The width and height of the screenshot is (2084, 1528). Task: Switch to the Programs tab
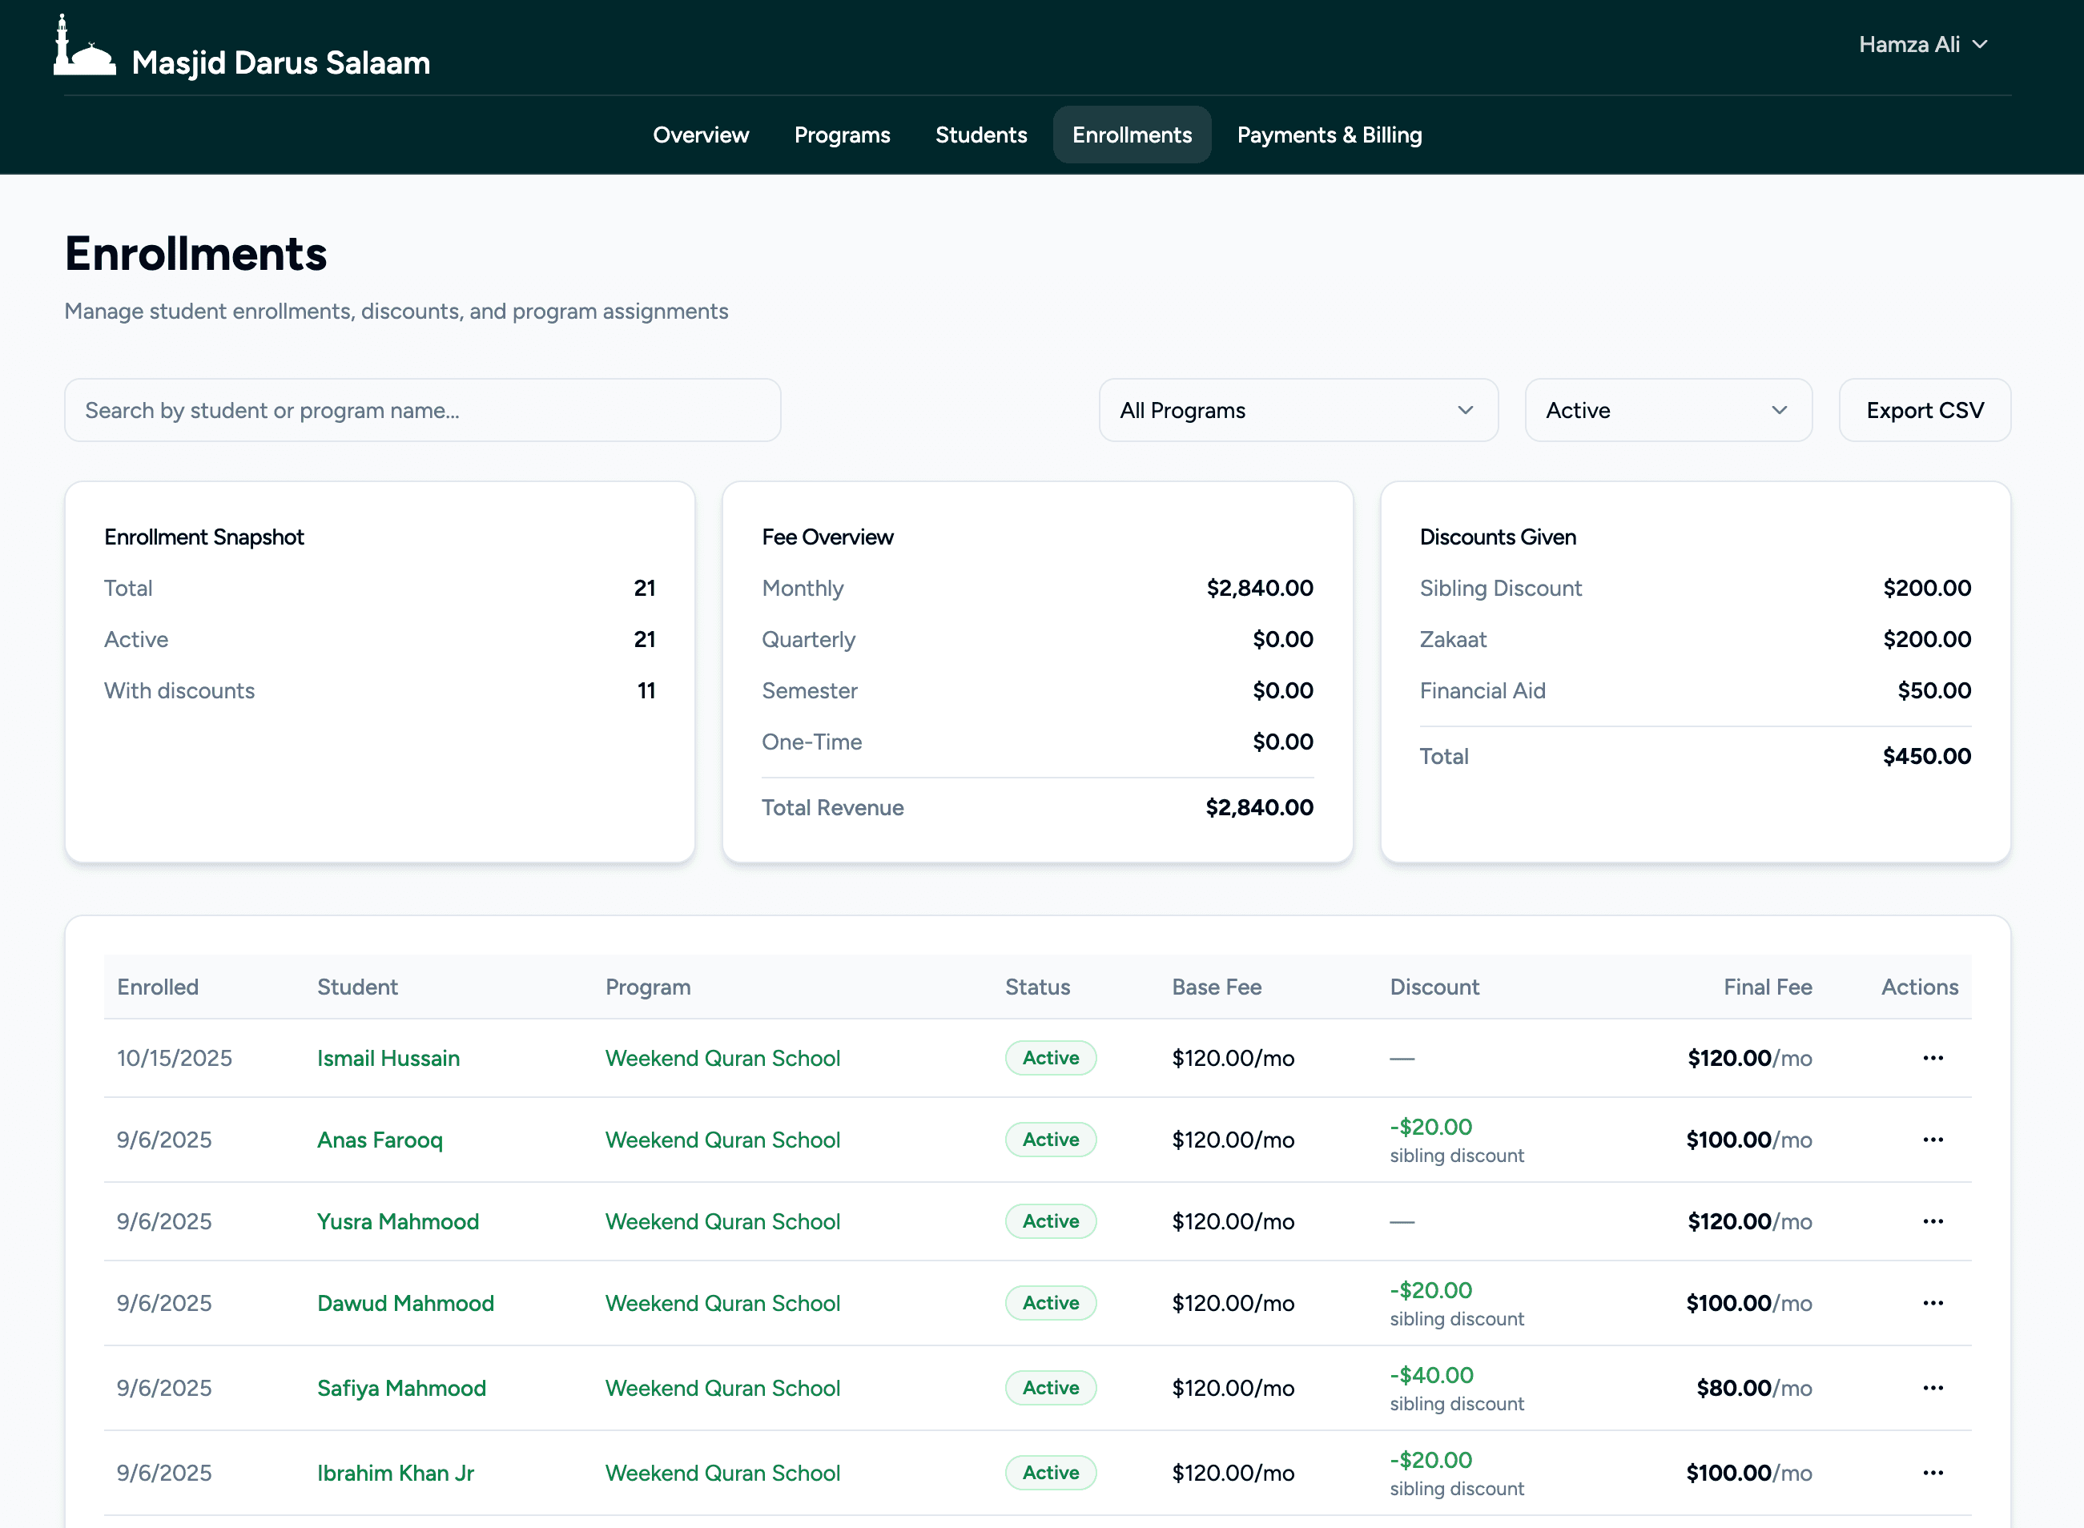pos(842,134)
